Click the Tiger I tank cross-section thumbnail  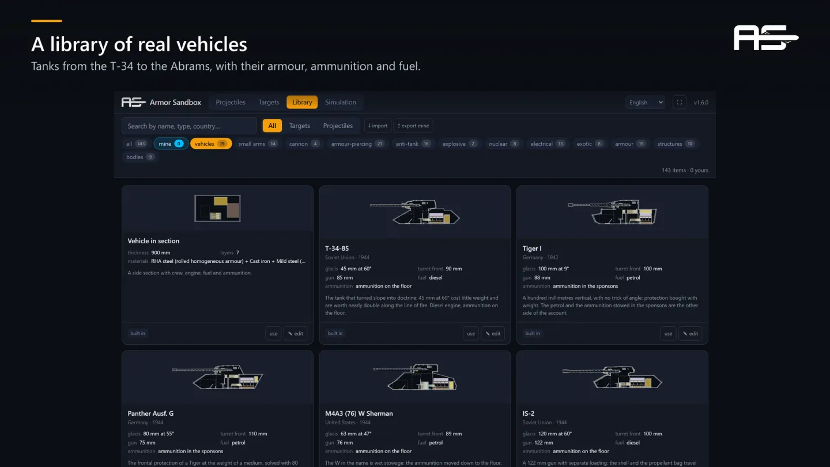tap(612, 212)
